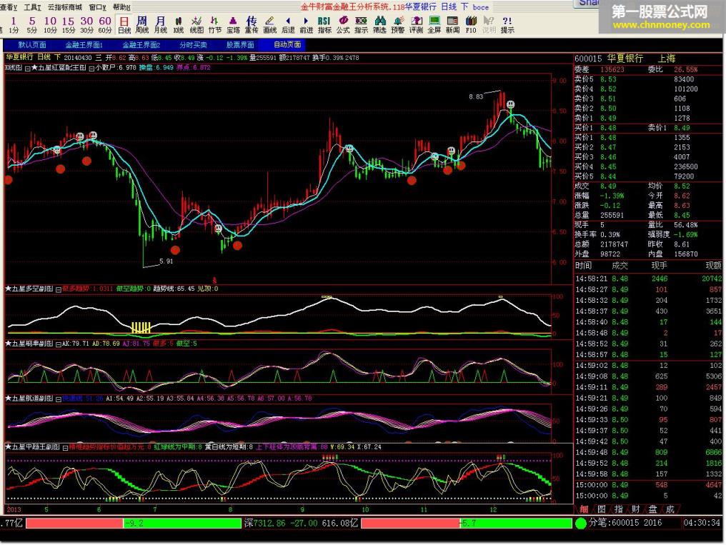Toggle the daily line (日线) toolbar button
The image size is (726, 545).
click(x=124, y=24)
